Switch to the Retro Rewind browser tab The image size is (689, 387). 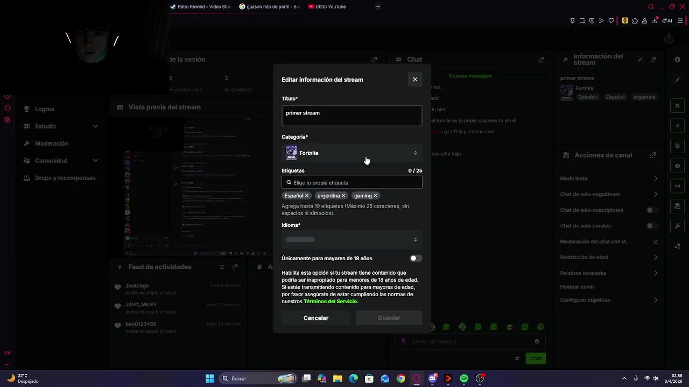point(200,7)
